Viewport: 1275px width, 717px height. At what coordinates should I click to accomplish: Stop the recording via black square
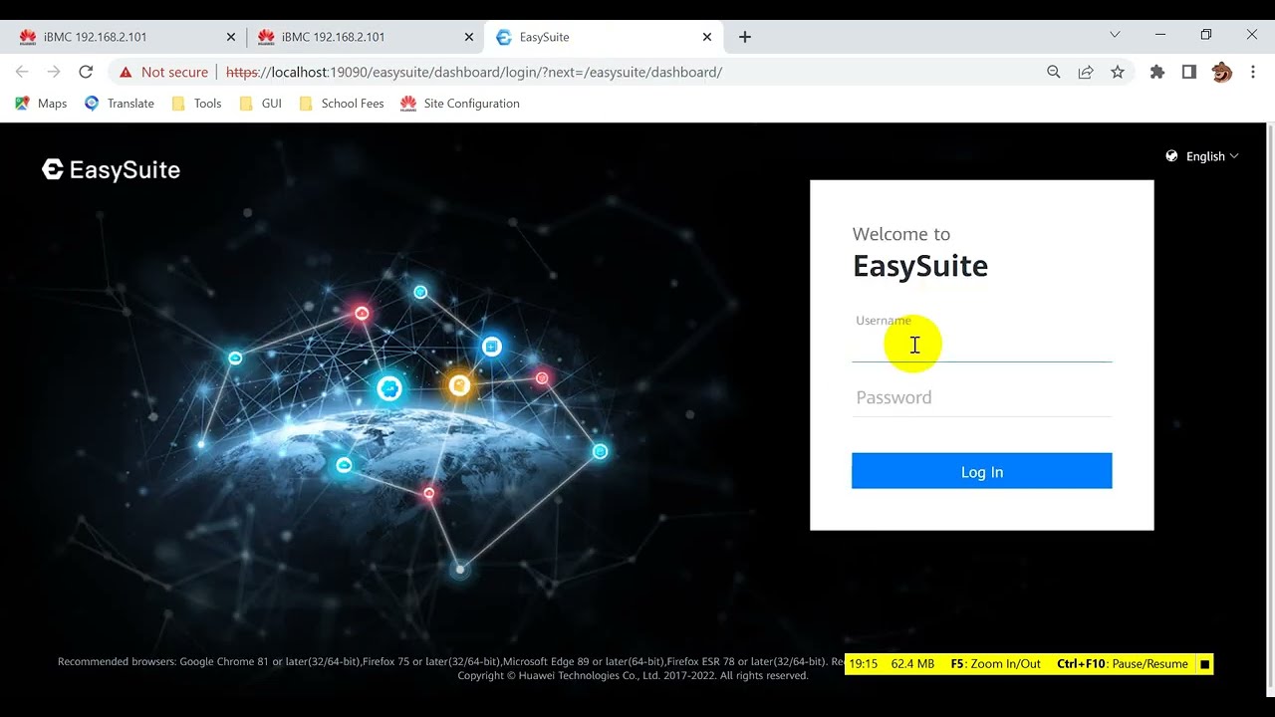point(1204,664)
